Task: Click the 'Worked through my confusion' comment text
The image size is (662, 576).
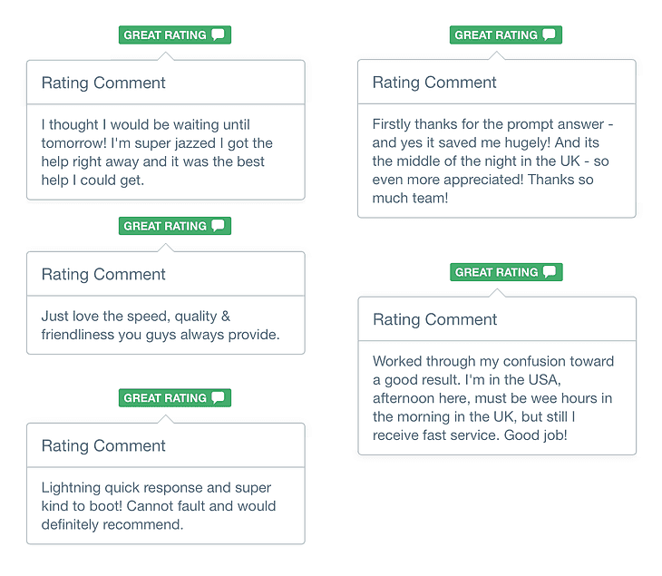Action: pyautogui.click(x=493, y=398)
